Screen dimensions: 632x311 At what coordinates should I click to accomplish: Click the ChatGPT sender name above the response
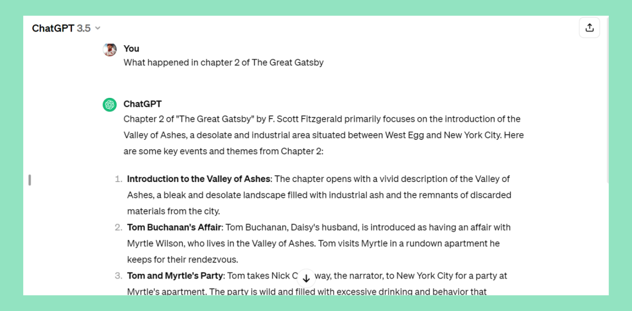(143, 104)
